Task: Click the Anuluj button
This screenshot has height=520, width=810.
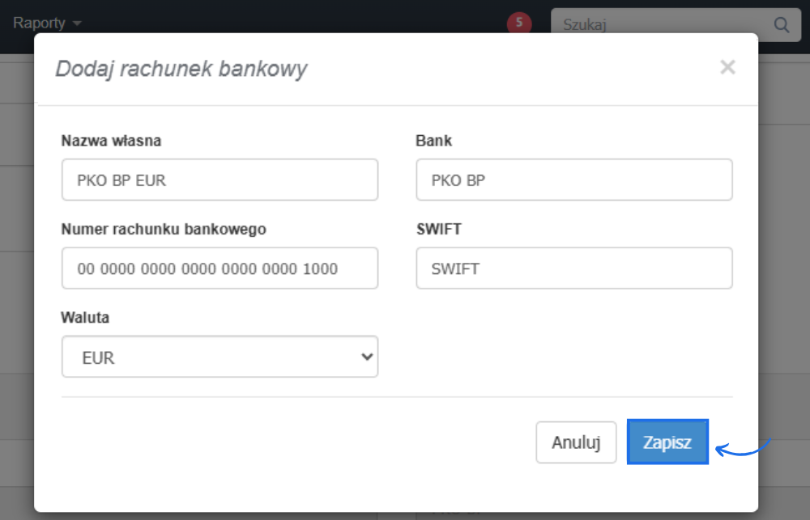Action: [x=576, y=442]
